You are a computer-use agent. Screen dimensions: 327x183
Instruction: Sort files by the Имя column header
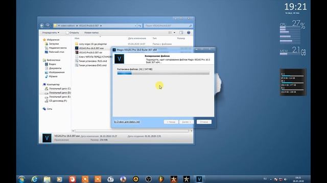pos(77,39)
